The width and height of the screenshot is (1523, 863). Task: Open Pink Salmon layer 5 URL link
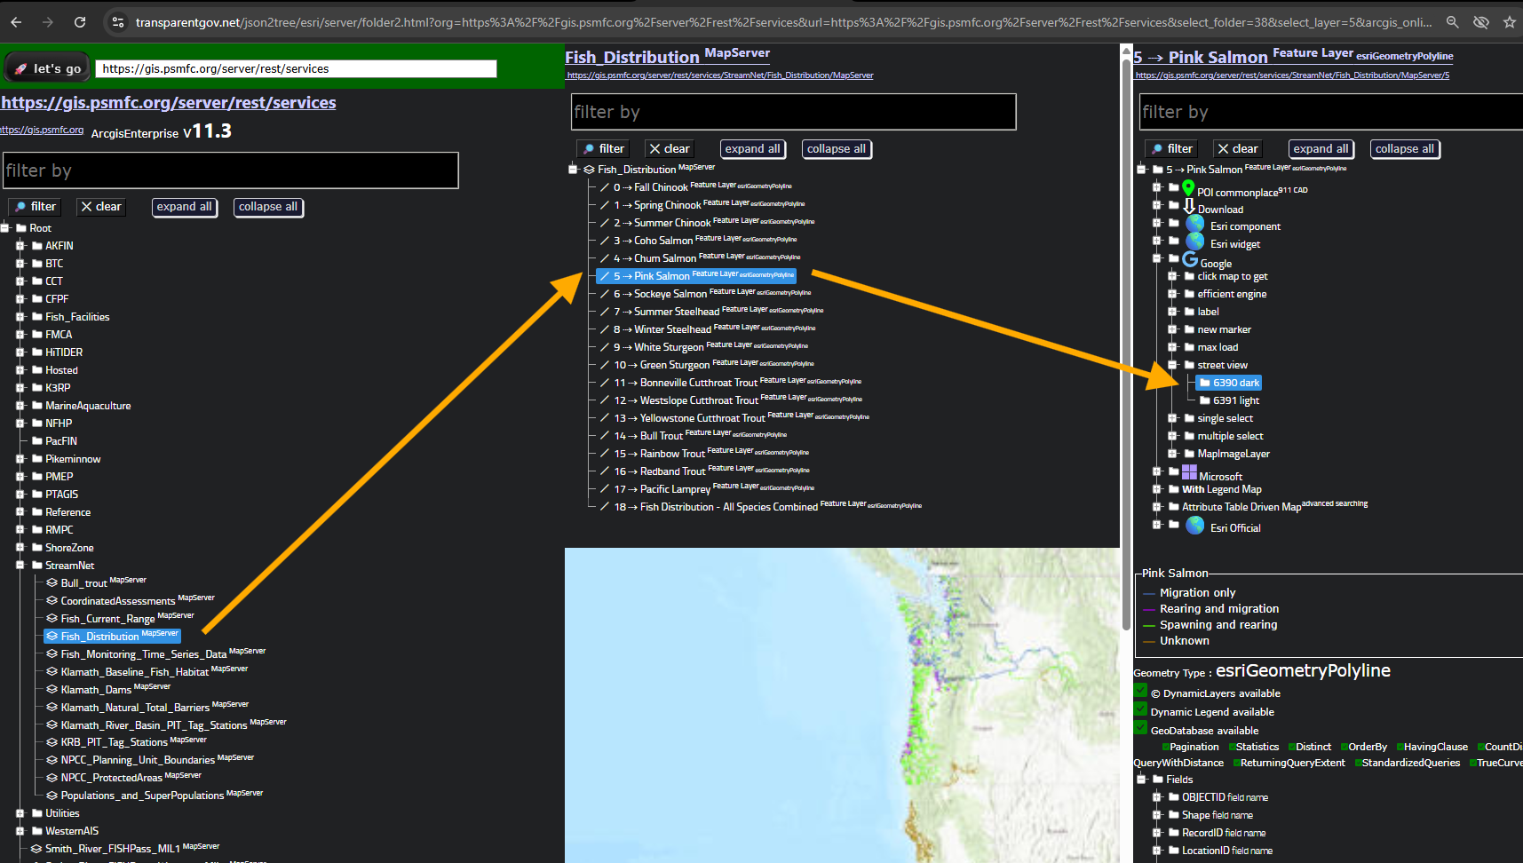1292,75
